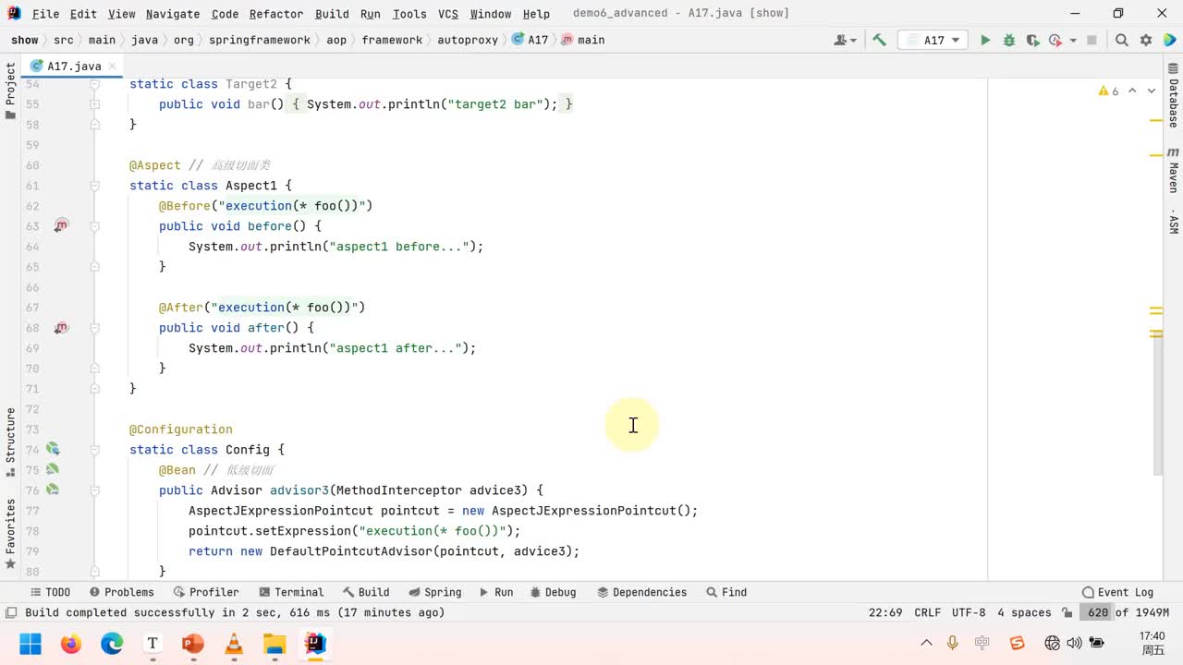Viewport: 1183px width, 665px height.
Task: Open the Windows Start menu
Action: (x=30, y=643)
